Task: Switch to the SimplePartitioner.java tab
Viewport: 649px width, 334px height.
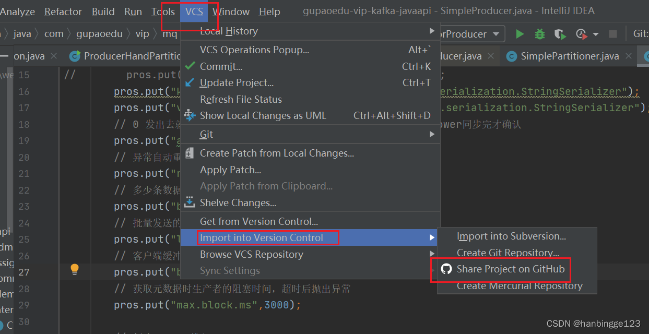Action: click(569, 56)
